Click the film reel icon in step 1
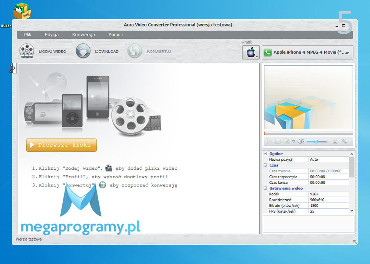This screenshot has height=264, width=370. pos(109,168)
